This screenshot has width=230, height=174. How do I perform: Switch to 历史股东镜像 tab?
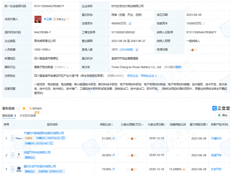pyautogui.click(x=28, y=116)
